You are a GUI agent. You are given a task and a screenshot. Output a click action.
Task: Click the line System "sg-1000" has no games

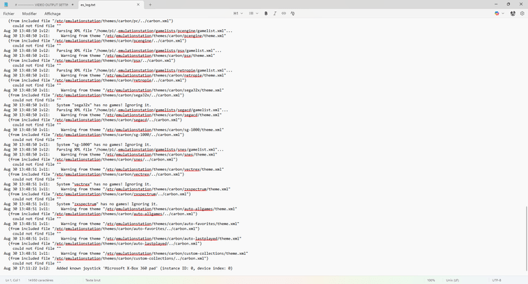tap(77, 144)
